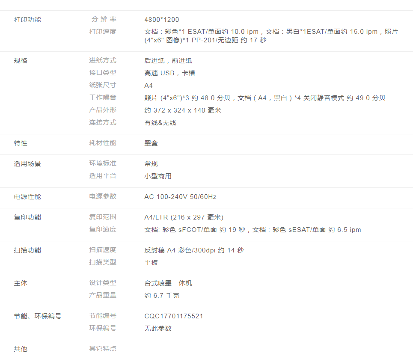The image size is (413, 362).
Task: Click the 连接方式 value 有线&无线
Action: pyautogui.click(x=160, y=123)
